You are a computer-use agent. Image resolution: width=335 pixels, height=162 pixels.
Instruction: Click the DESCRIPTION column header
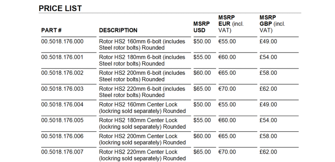[x=118, y=30]
